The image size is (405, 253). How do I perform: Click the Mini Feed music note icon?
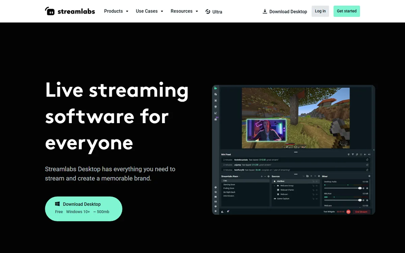point(357,154)
